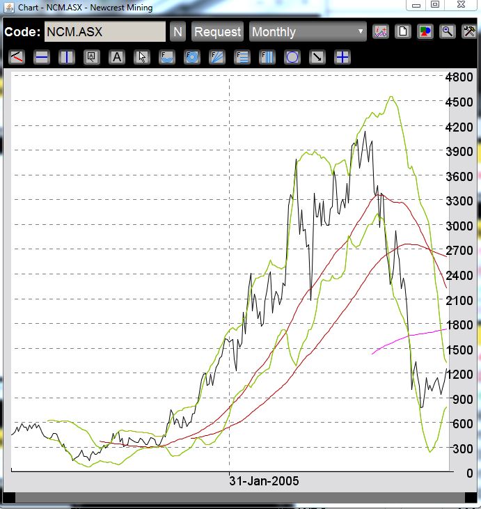Click the NCM.ASX code input field

coord(105,31)
